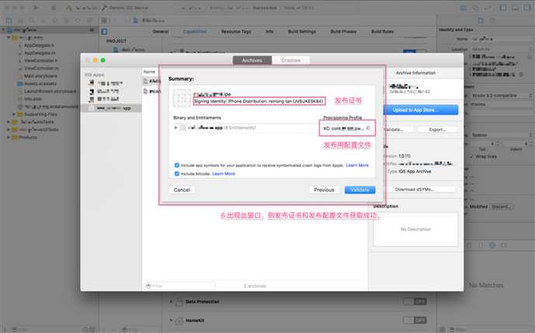
Task: Select the highlighted app row in Organizer sidebar
Action: [x=111, y=108]
